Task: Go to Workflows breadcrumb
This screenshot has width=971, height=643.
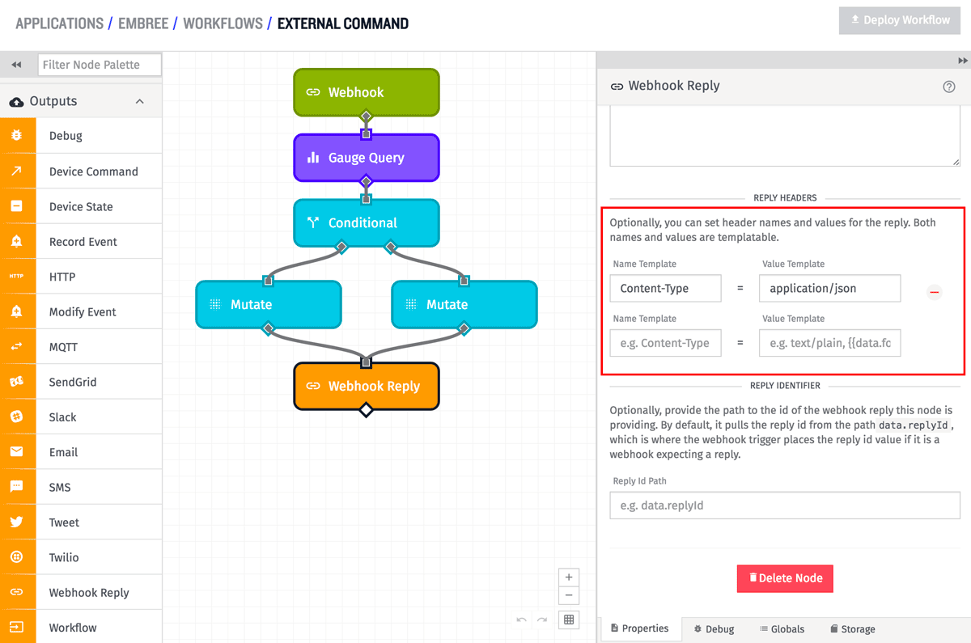Action: pyautogui.click(x=223, y=23)
